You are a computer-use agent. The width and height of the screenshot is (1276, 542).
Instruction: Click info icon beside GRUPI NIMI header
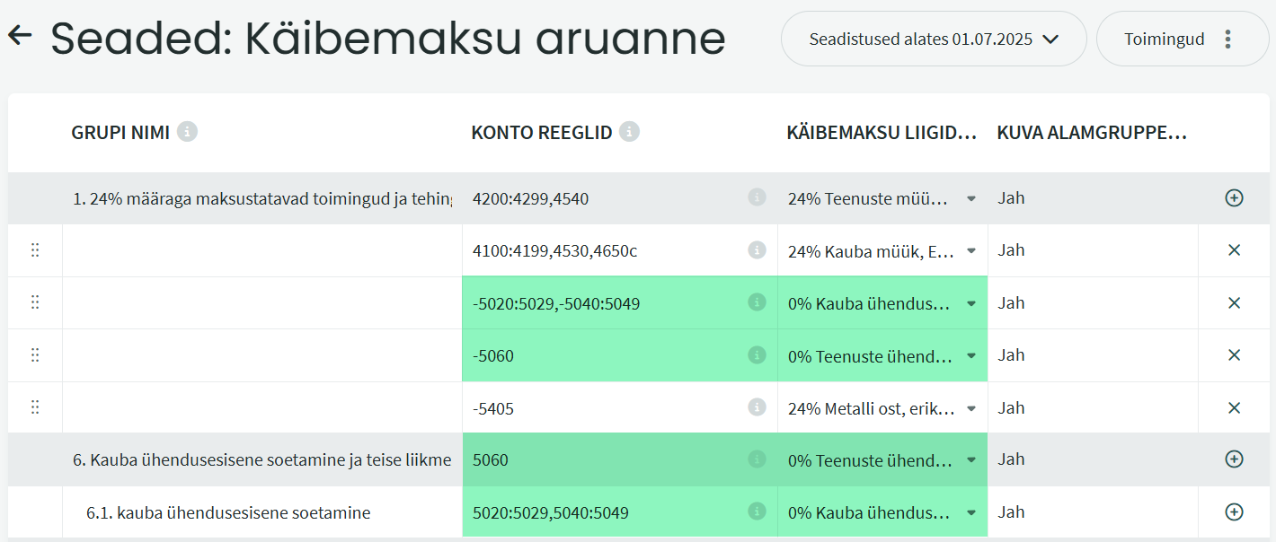[187, 132]
